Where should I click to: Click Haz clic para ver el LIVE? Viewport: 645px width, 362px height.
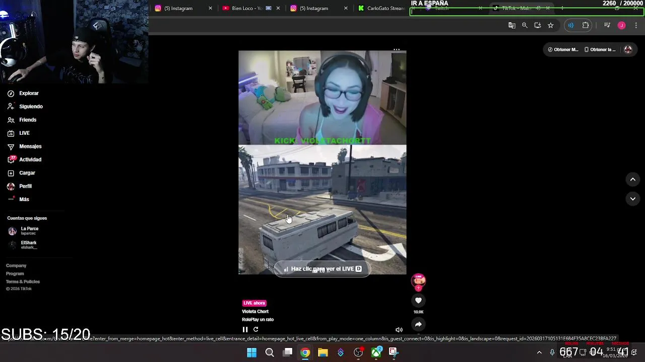coord(322,269)
